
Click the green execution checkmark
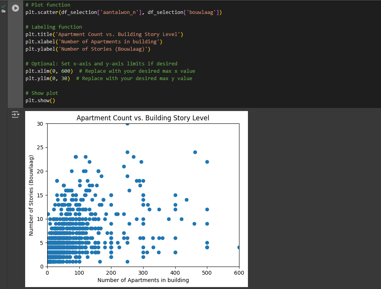coord(3,6)
